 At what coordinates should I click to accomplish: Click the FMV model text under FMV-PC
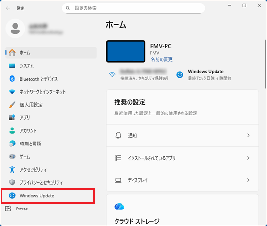click(x=155, y=53)
